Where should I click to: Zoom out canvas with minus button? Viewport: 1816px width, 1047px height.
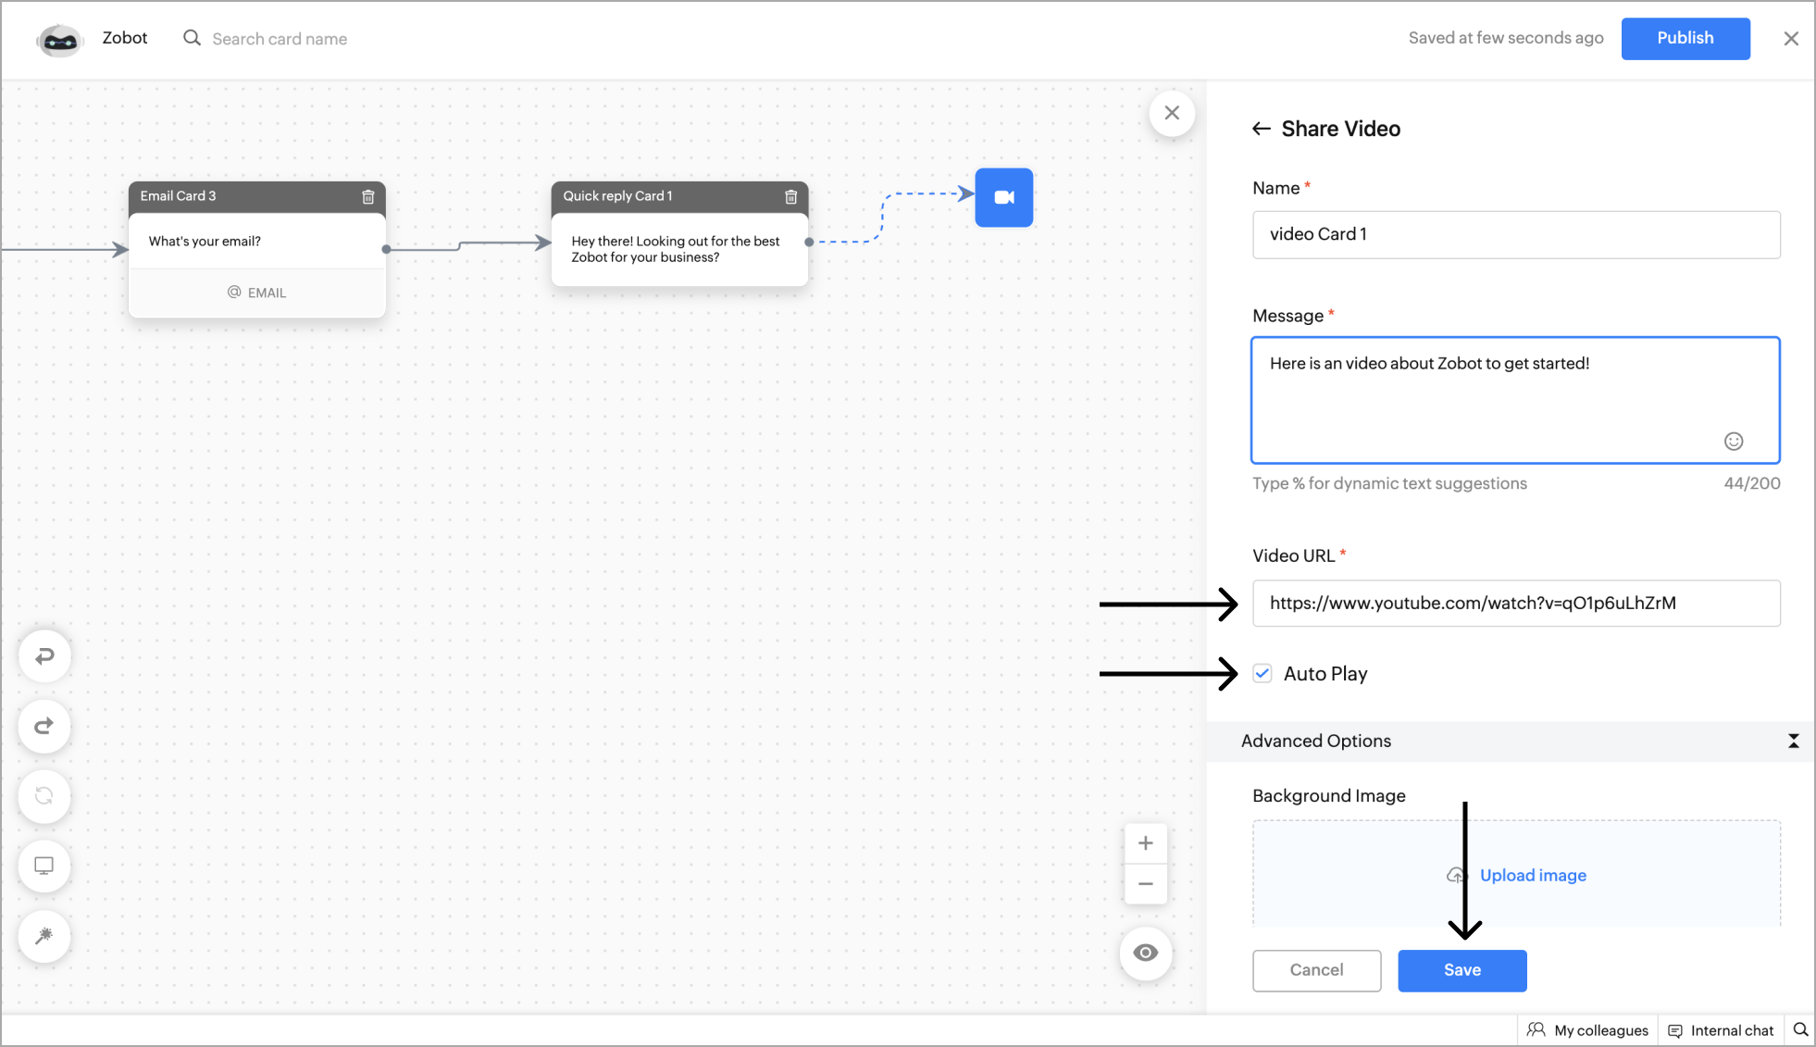(x=1145, y=884)
